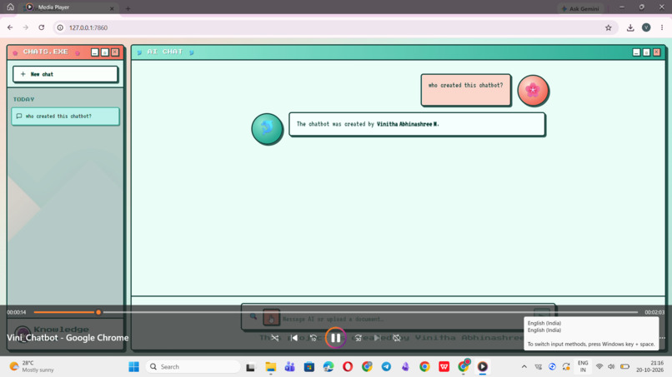Go to the previous track

pyautogui.click(x=294, y=338)
